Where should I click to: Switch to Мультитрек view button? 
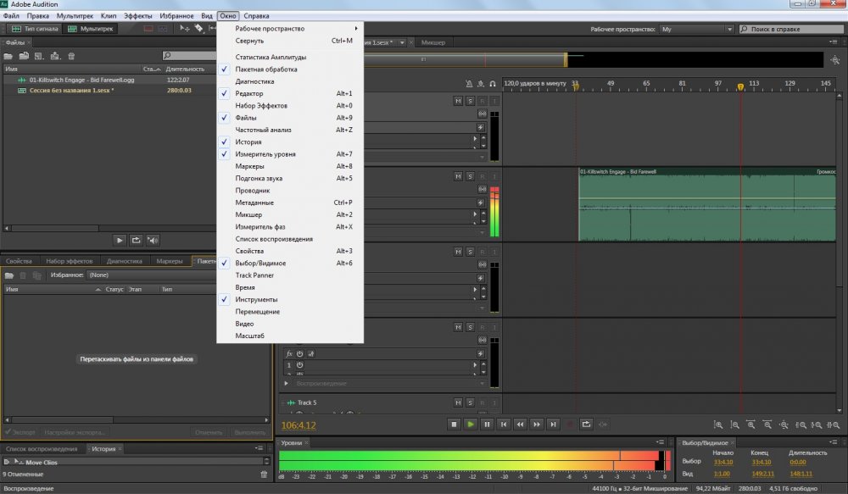pos(91,29)
